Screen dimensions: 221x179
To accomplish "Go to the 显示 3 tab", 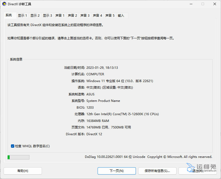I will coord(47,16).
